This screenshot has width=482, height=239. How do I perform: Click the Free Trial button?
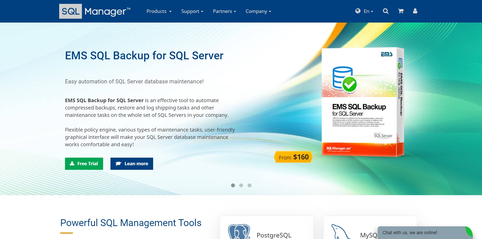tap(84, 164)
